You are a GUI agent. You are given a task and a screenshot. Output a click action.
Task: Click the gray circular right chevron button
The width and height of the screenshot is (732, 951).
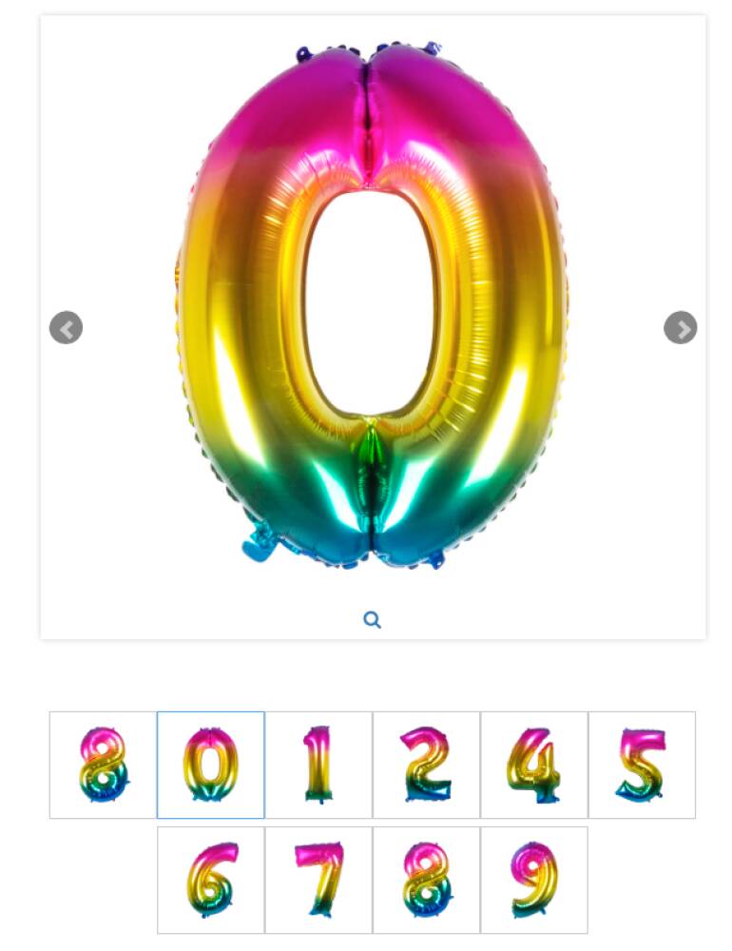click(680, 327)
